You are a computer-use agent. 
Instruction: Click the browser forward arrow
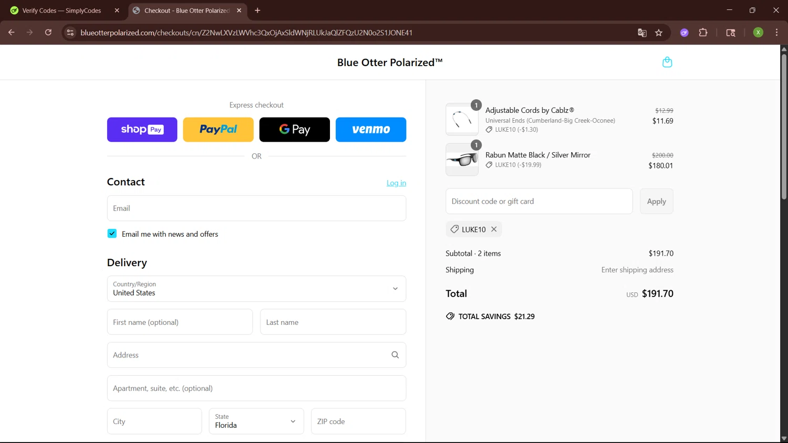[x=29, y=33]
